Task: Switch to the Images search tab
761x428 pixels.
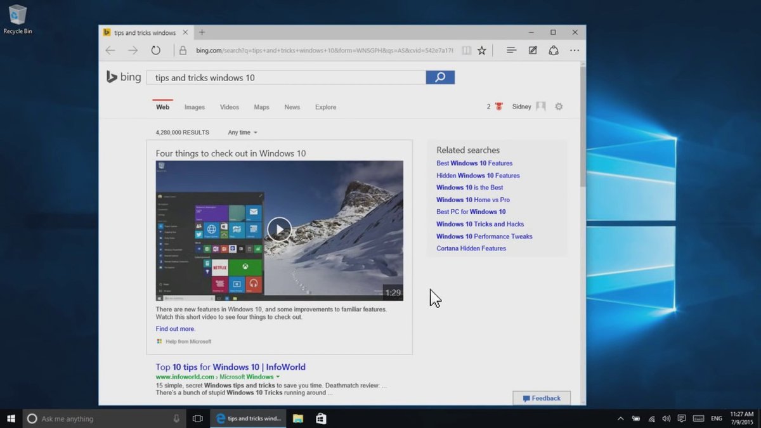Action: point(194,107)
